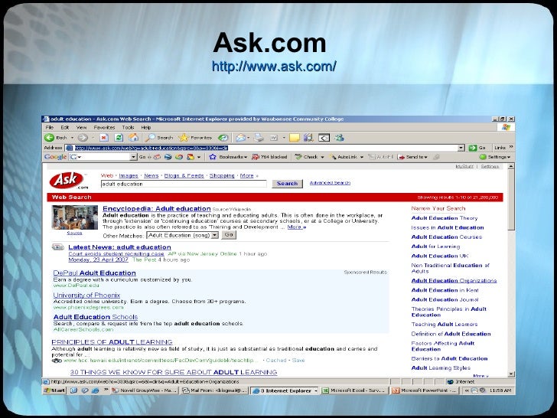The image size is (557, 418).
Task: Open the File menu
Action: click(50, 127)
